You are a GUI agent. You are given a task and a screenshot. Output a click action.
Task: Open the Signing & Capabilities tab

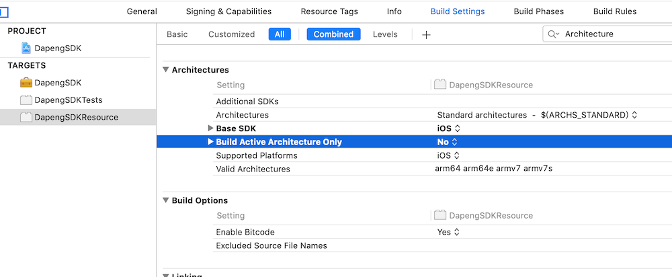pos(229,11)
